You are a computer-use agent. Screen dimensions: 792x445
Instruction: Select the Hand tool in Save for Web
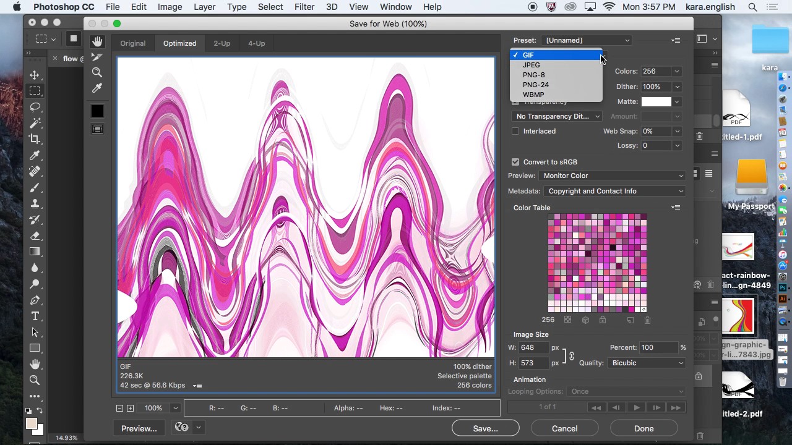coord(97,41)
